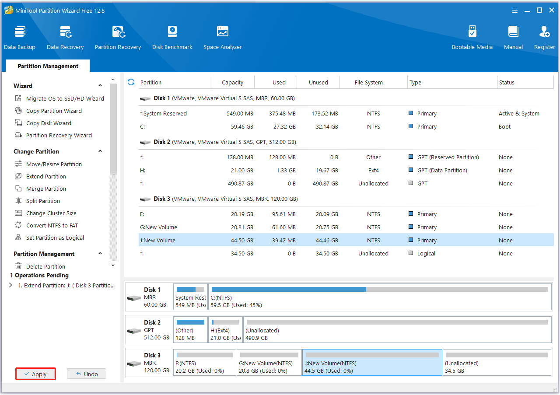Collapse the Partition Management section
Image resolution: width=560 pixels, height=395 pixels.
tap(100, 254)
